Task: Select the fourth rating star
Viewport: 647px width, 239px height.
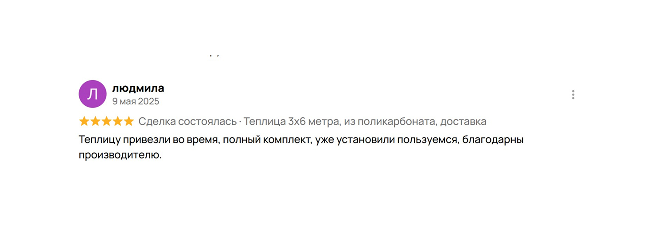Action: 117,121
